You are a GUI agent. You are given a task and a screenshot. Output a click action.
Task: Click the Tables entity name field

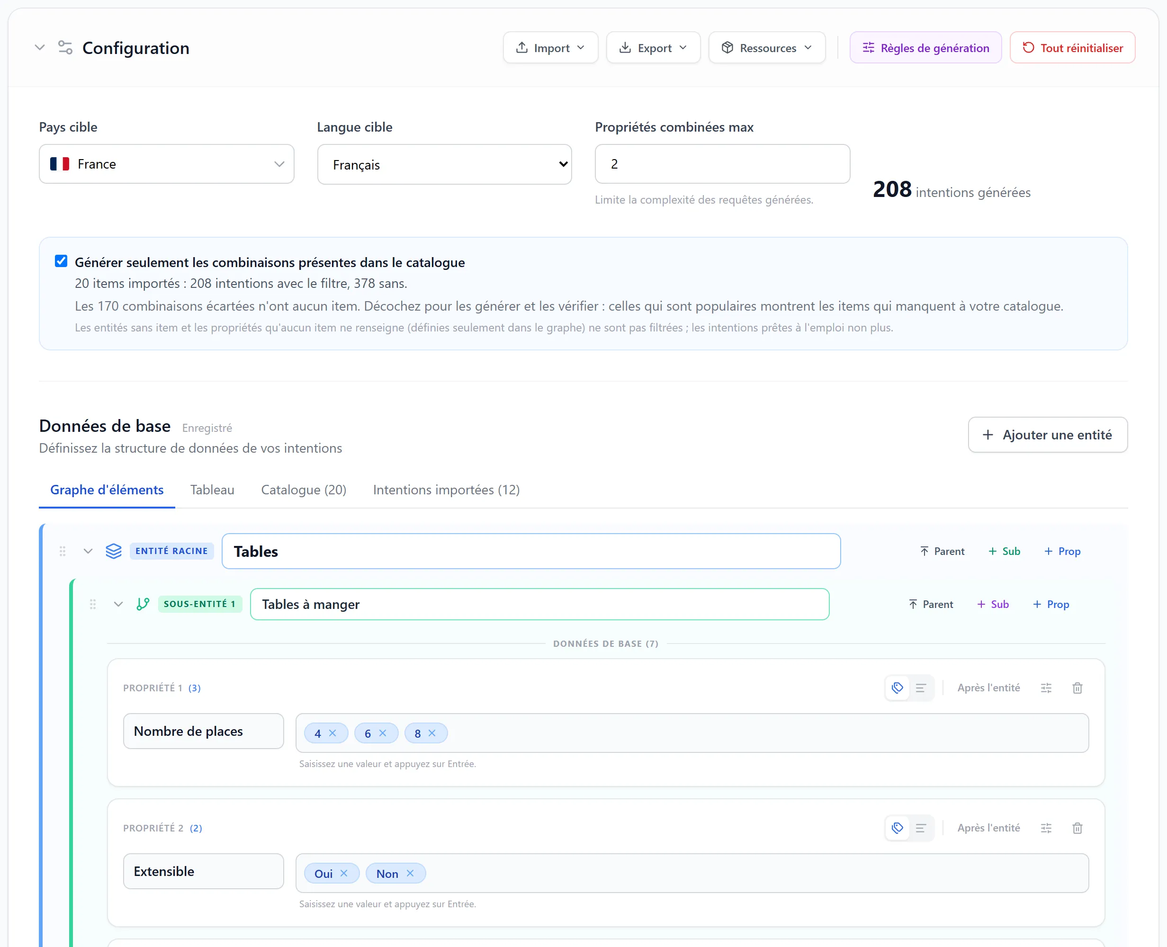[530, 551]
